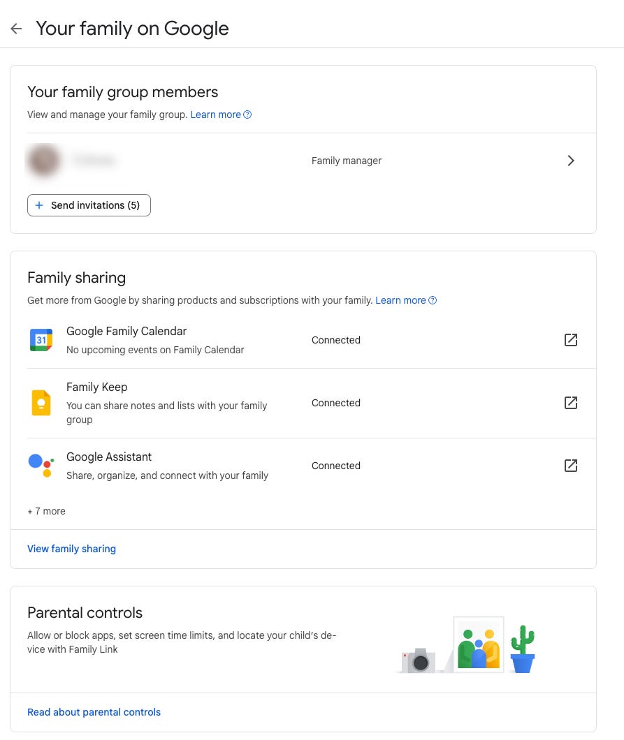Click Connected status in Google Family Calendar row
The image size is (624, 740).
[x=336, y=340]
